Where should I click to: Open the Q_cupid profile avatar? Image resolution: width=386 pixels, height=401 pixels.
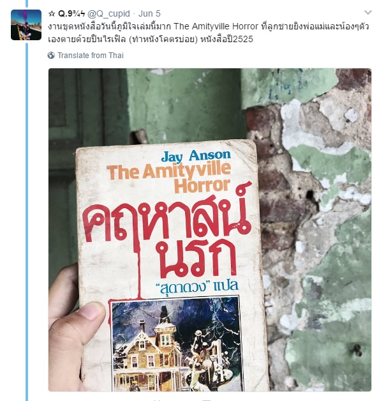click(26, 25)
